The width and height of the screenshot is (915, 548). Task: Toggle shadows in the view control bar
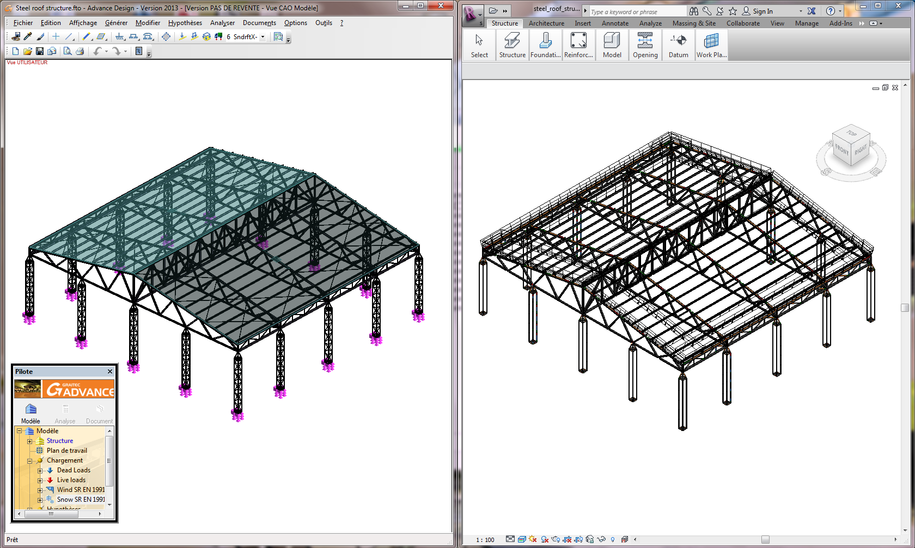[x=545, y=539]
